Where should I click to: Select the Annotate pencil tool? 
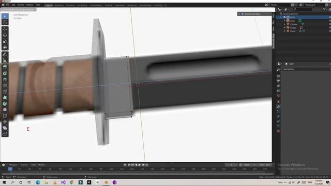pyautogui.click(x=5, y=54)
